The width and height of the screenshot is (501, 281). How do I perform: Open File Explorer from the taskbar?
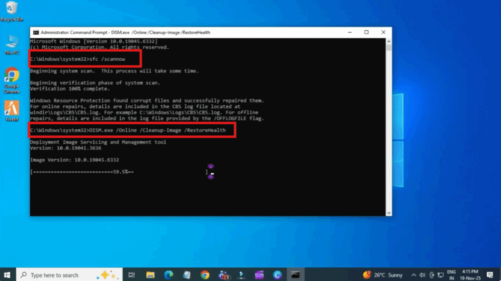pos(150,275)
